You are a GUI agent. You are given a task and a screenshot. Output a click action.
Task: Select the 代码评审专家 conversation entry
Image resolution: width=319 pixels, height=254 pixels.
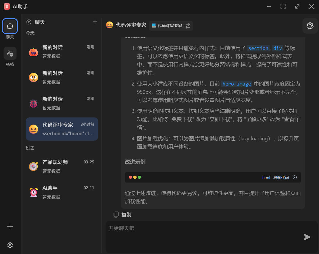tap(62, 129)
